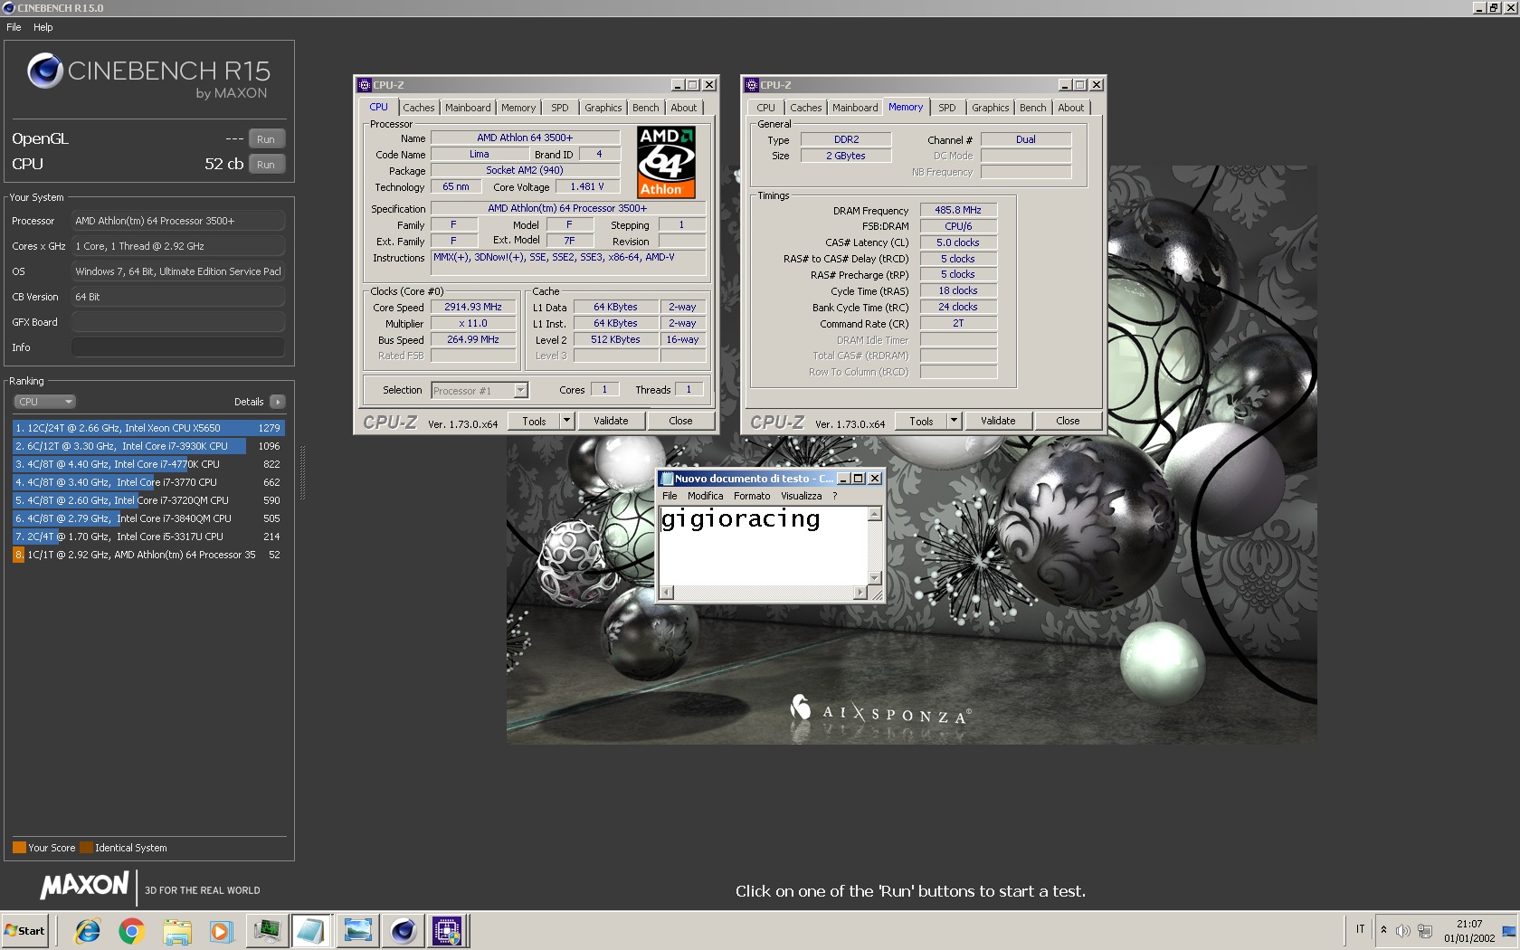Image resolution: width=1520 pixels, height=950 pixels.
Task: Open Cinebench Help menu
Action: pos(43,27)
